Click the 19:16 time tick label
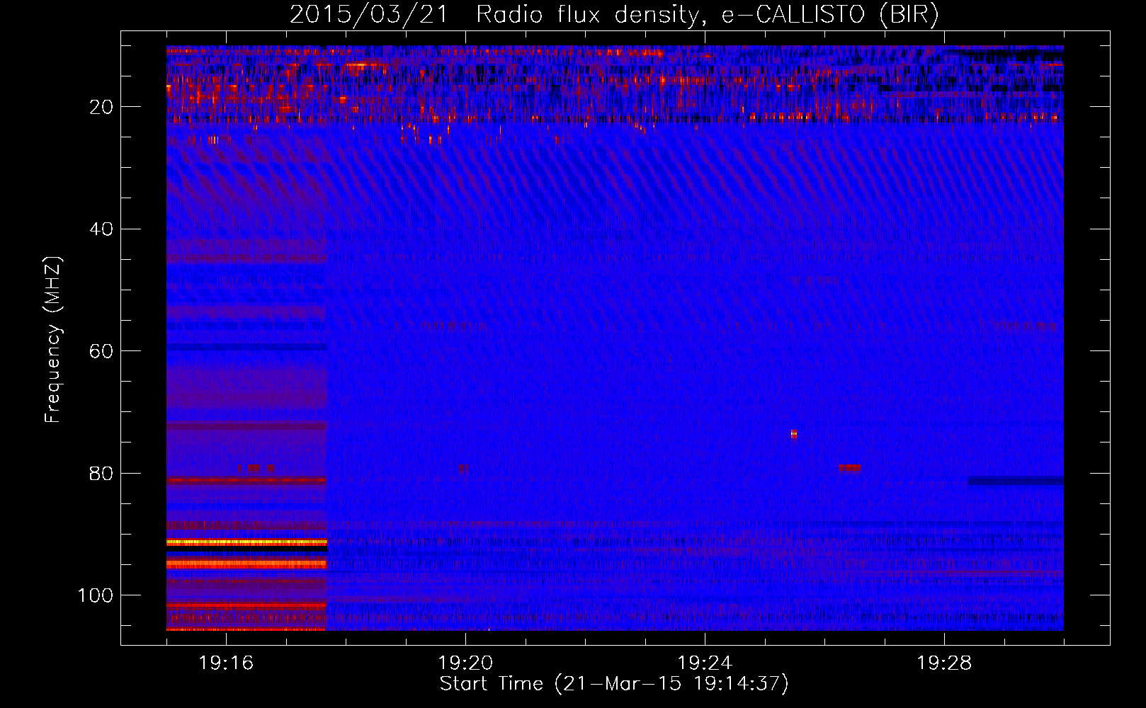This screenshot has height=708, width=1146. (226, 663)
